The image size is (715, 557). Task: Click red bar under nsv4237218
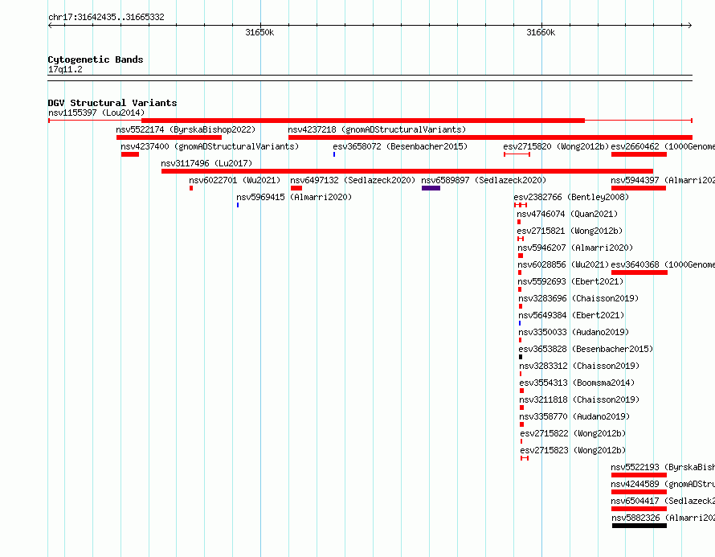pyautogui.click(x=490, y=137)
